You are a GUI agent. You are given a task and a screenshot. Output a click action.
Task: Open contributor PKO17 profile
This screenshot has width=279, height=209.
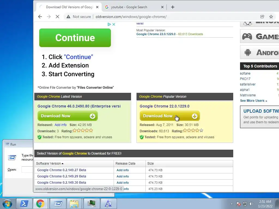[245, 79]
